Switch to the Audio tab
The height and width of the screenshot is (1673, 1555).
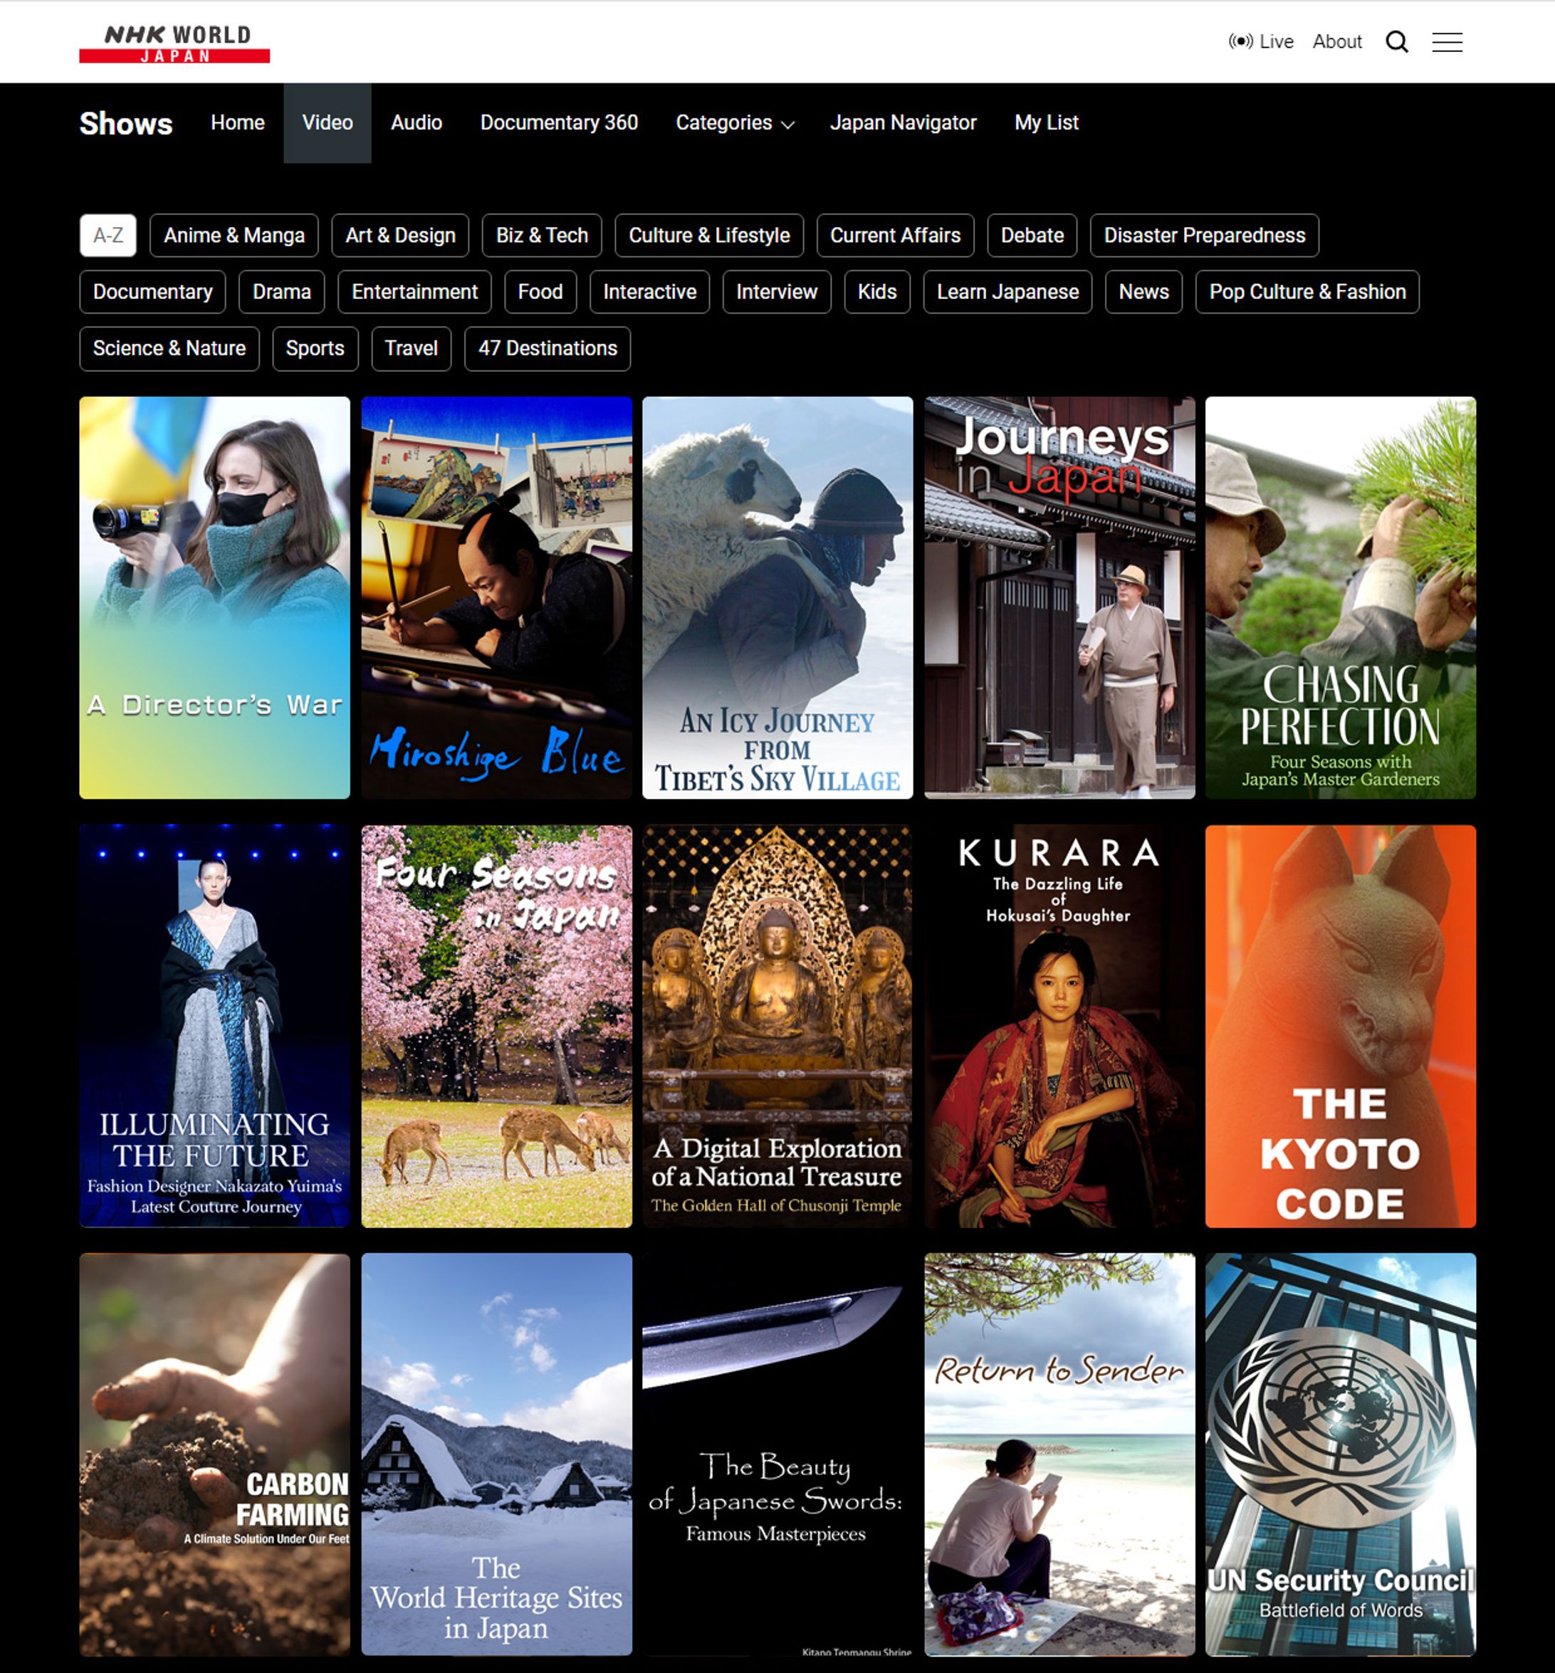pos(416,123)
